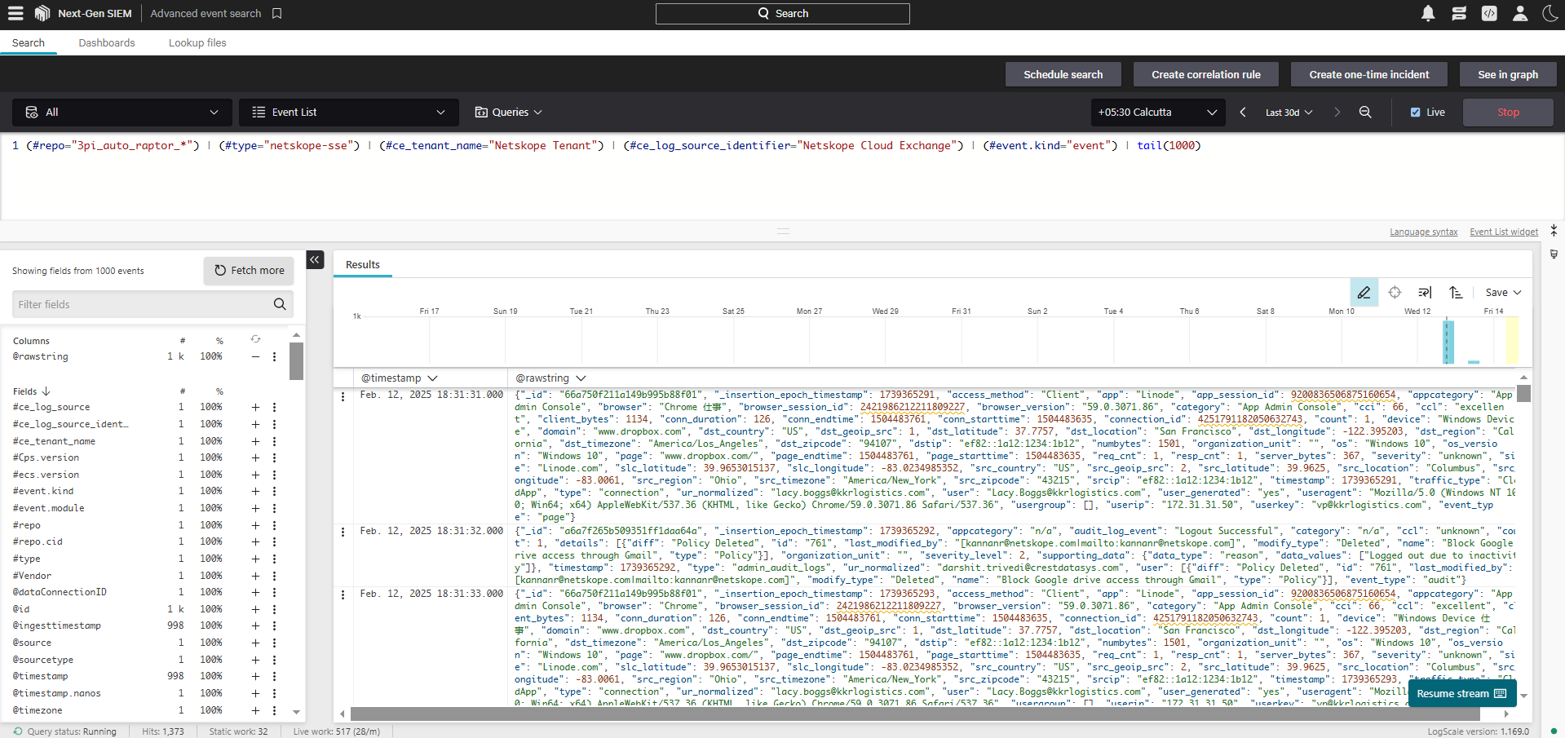Click the fields panel vertical scrollbar

coord(296,360)
